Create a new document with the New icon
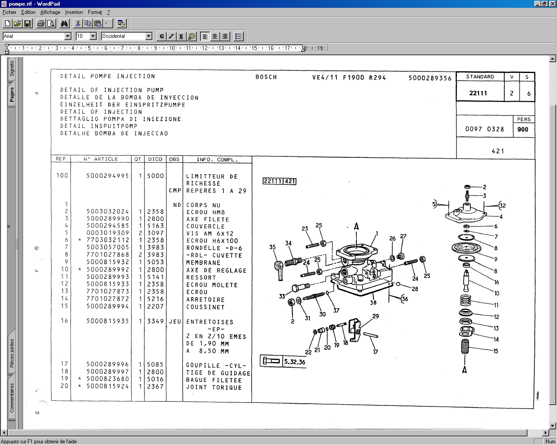 tap(7, 23)
